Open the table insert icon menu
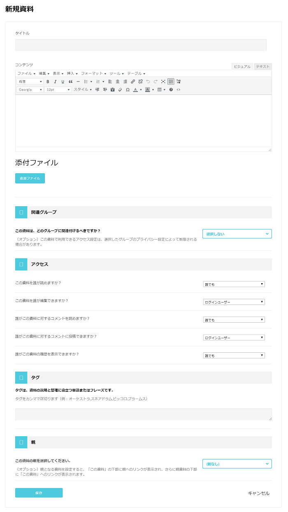Image resolution: width=288 pixels, height=512 pixels. pyautogui.click(x=161, y=89)
